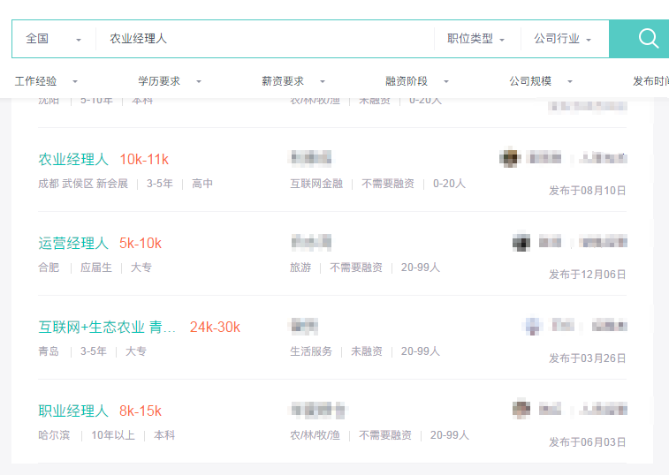Click blurred company name in 职业经理人 row
669x475 pixels.
tap(319, 411)
